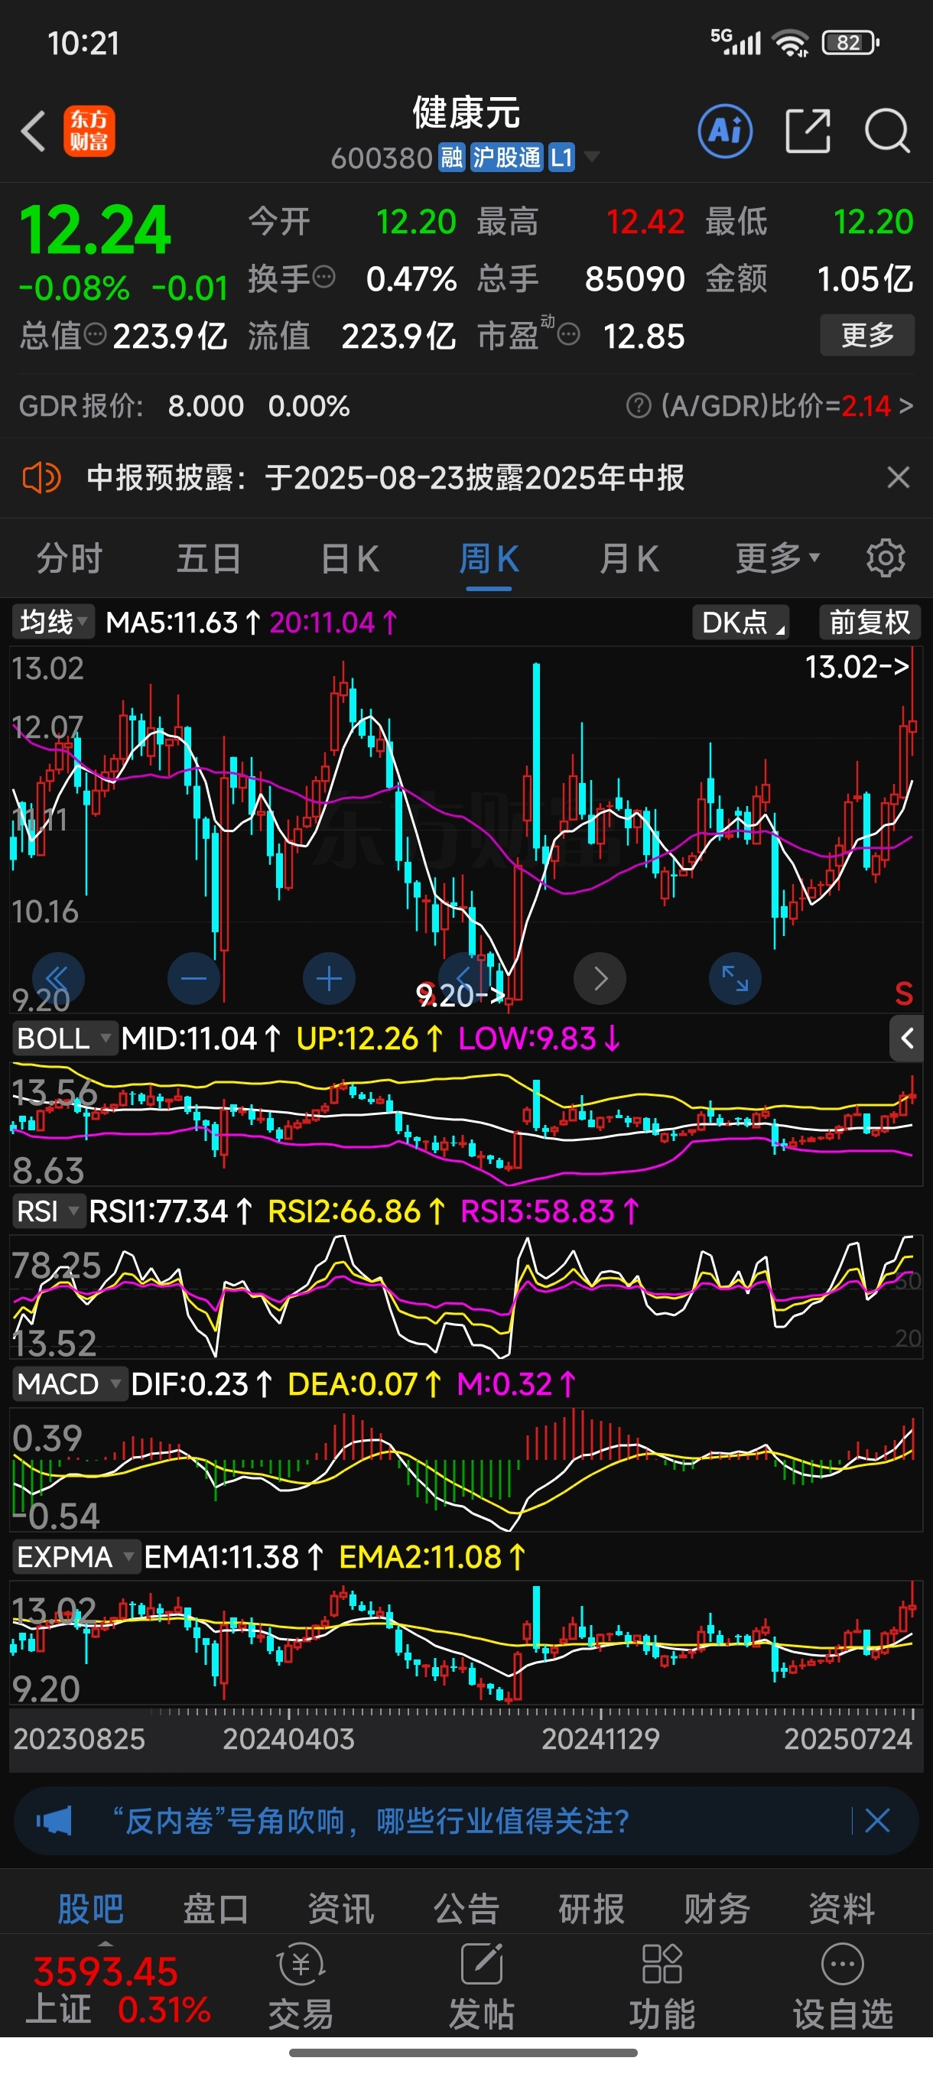This screenshot has width=933, height=2074.
Task: Toggle 前复权 adjustment mode
Action: (x=870, y=623)
